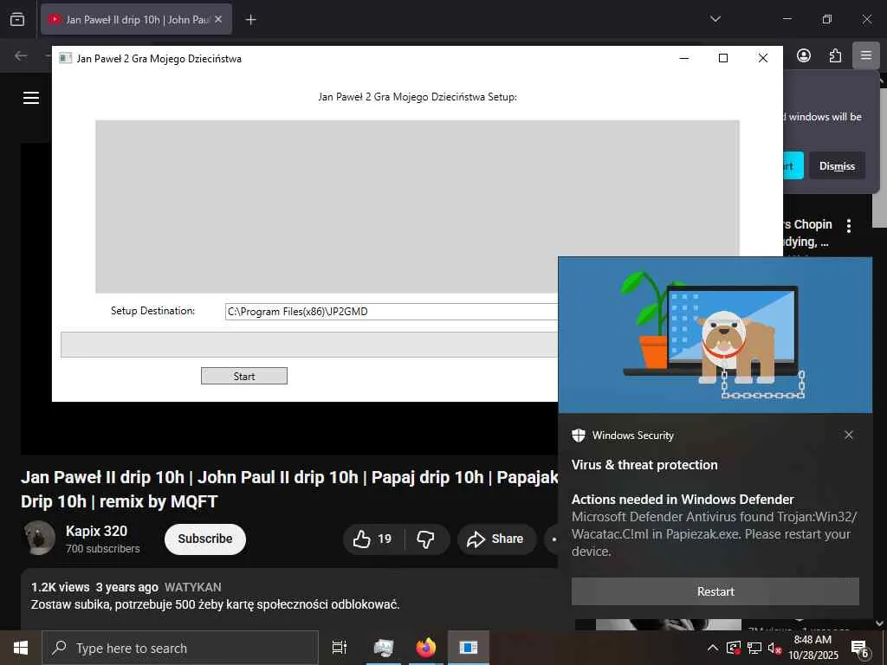The image size is (887, 665).
Task: Open the computer app icon beside Task View
Action: click(383, 648)
